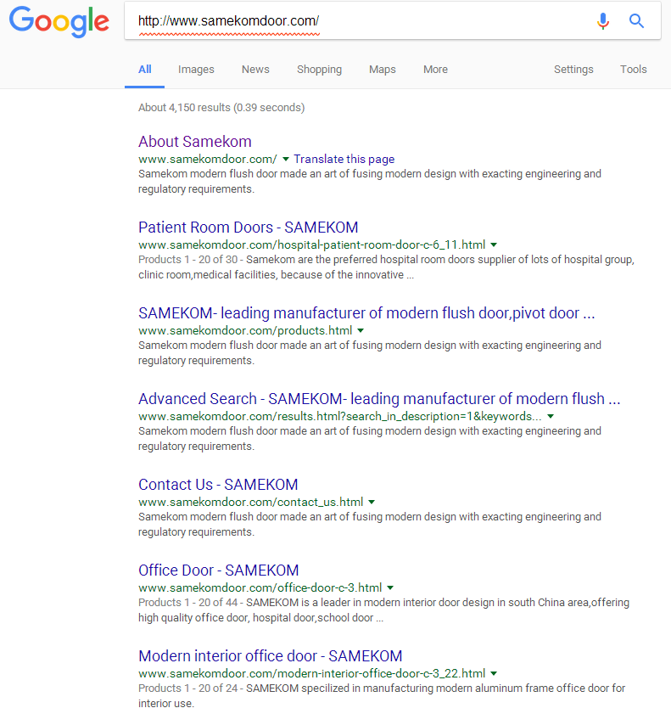
Task: Start voice search with the microphone icon
Action: [x=602, y=21]
